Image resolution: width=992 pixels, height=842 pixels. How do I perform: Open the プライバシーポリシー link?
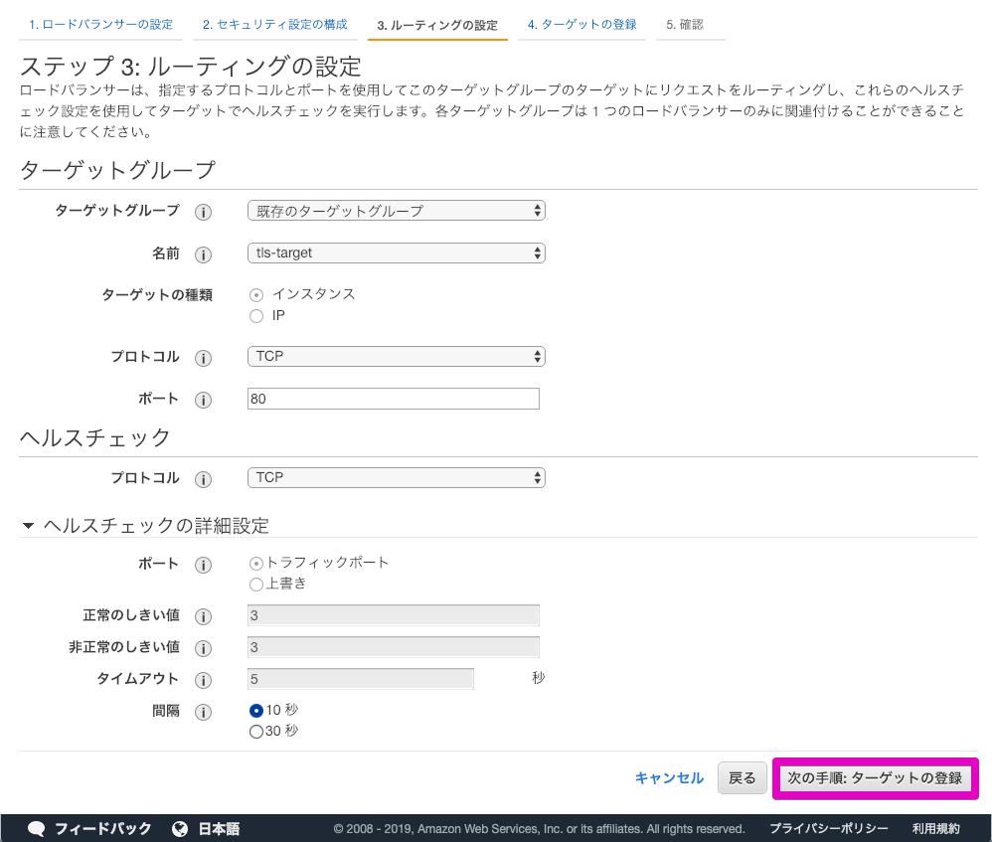pyautogui.click(x=829, y=828)
